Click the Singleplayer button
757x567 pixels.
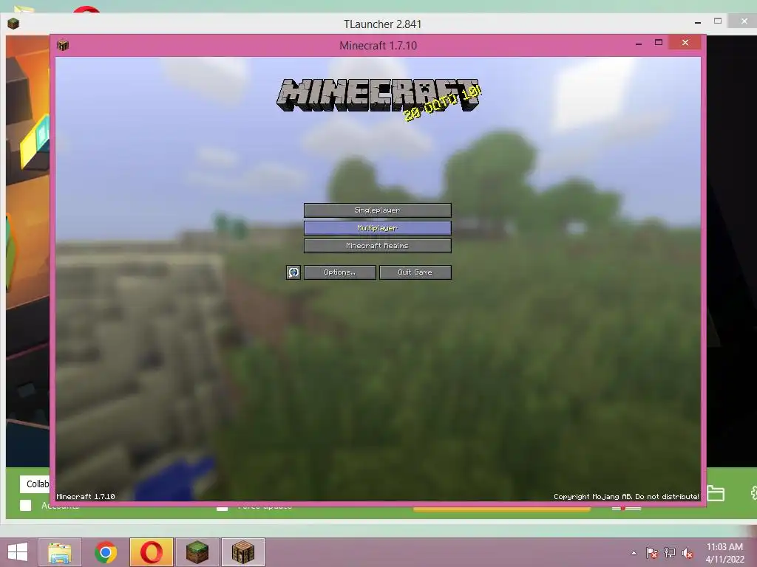(x=378, y=210)
